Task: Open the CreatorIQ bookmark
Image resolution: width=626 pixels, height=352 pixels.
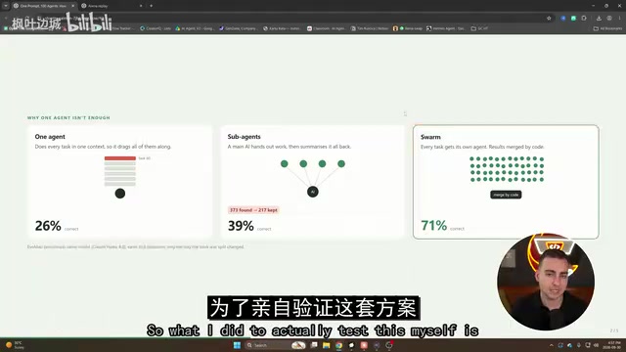Action: click(156, 28)
